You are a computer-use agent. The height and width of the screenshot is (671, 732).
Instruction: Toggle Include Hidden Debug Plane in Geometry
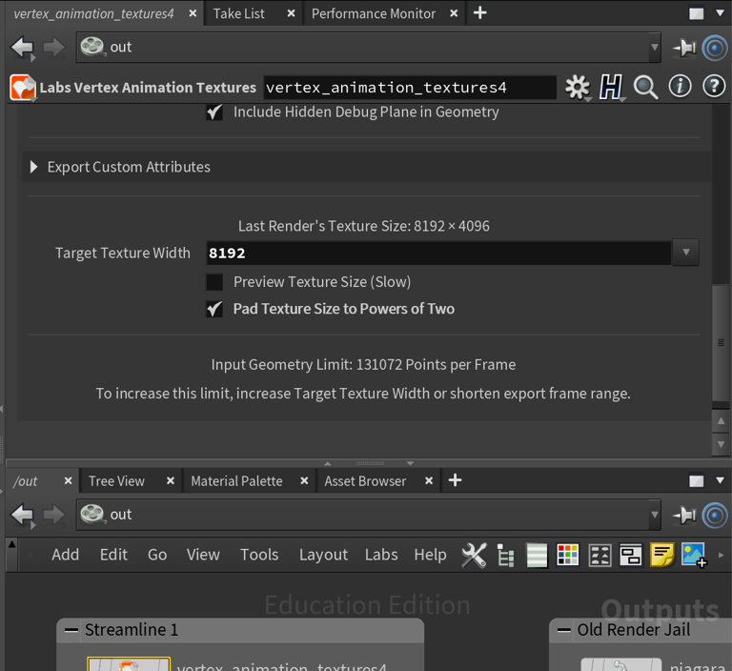click(x=214, y=112)
